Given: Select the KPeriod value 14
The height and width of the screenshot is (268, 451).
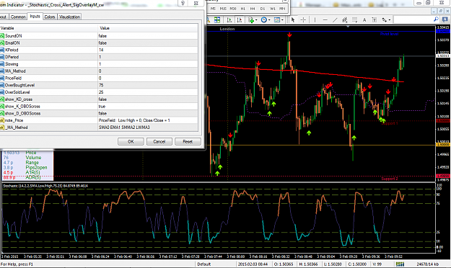Looking at the screenshot, I should pyautogui.click(x=148, y=50).
